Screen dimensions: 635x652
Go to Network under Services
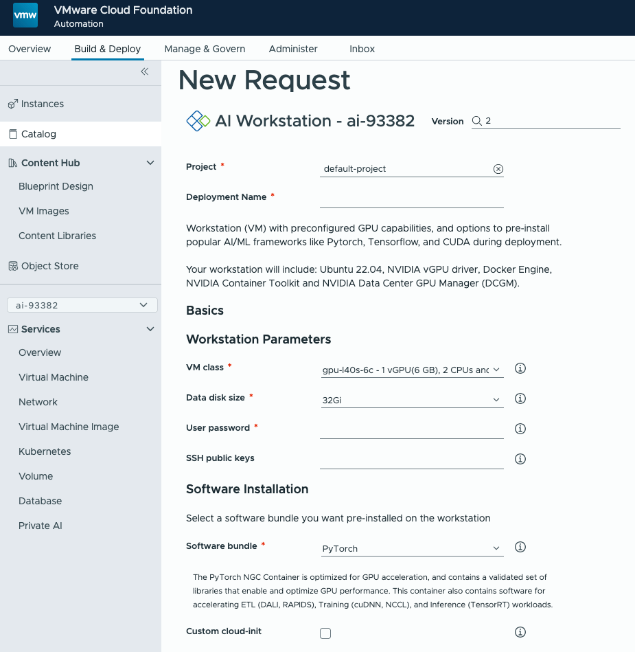pyautogui.click(x=38, y=402)
